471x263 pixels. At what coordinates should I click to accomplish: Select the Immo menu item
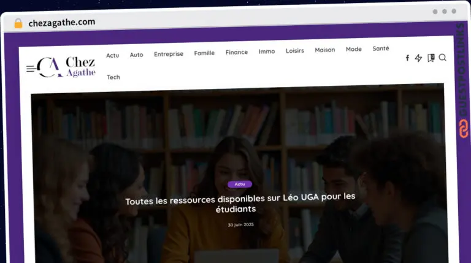tap(267, 51)
